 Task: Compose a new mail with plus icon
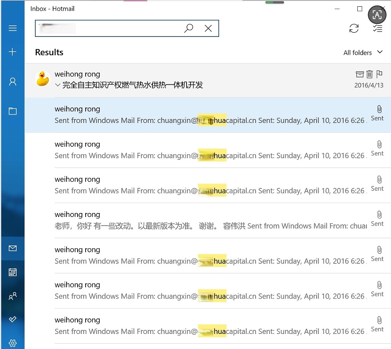pos(13,52)
